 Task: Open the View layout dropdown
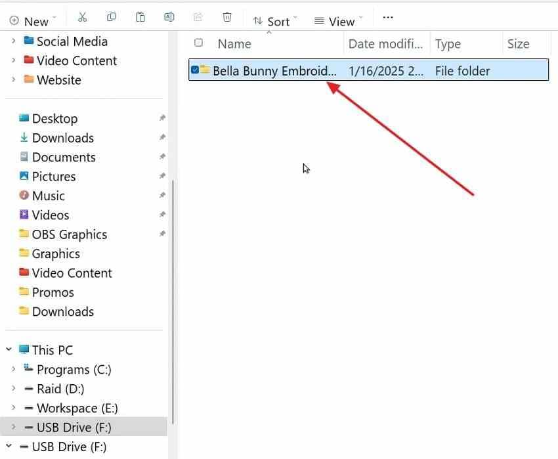[338, 22]
